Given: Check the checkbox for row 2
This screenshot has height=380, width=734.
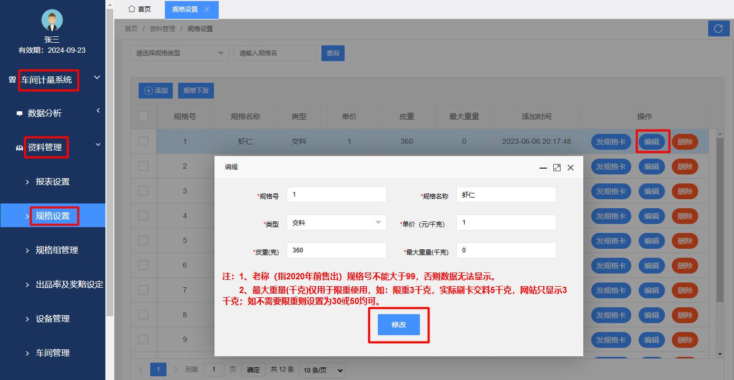Looking at the screenshot, I should coord(143,166).
